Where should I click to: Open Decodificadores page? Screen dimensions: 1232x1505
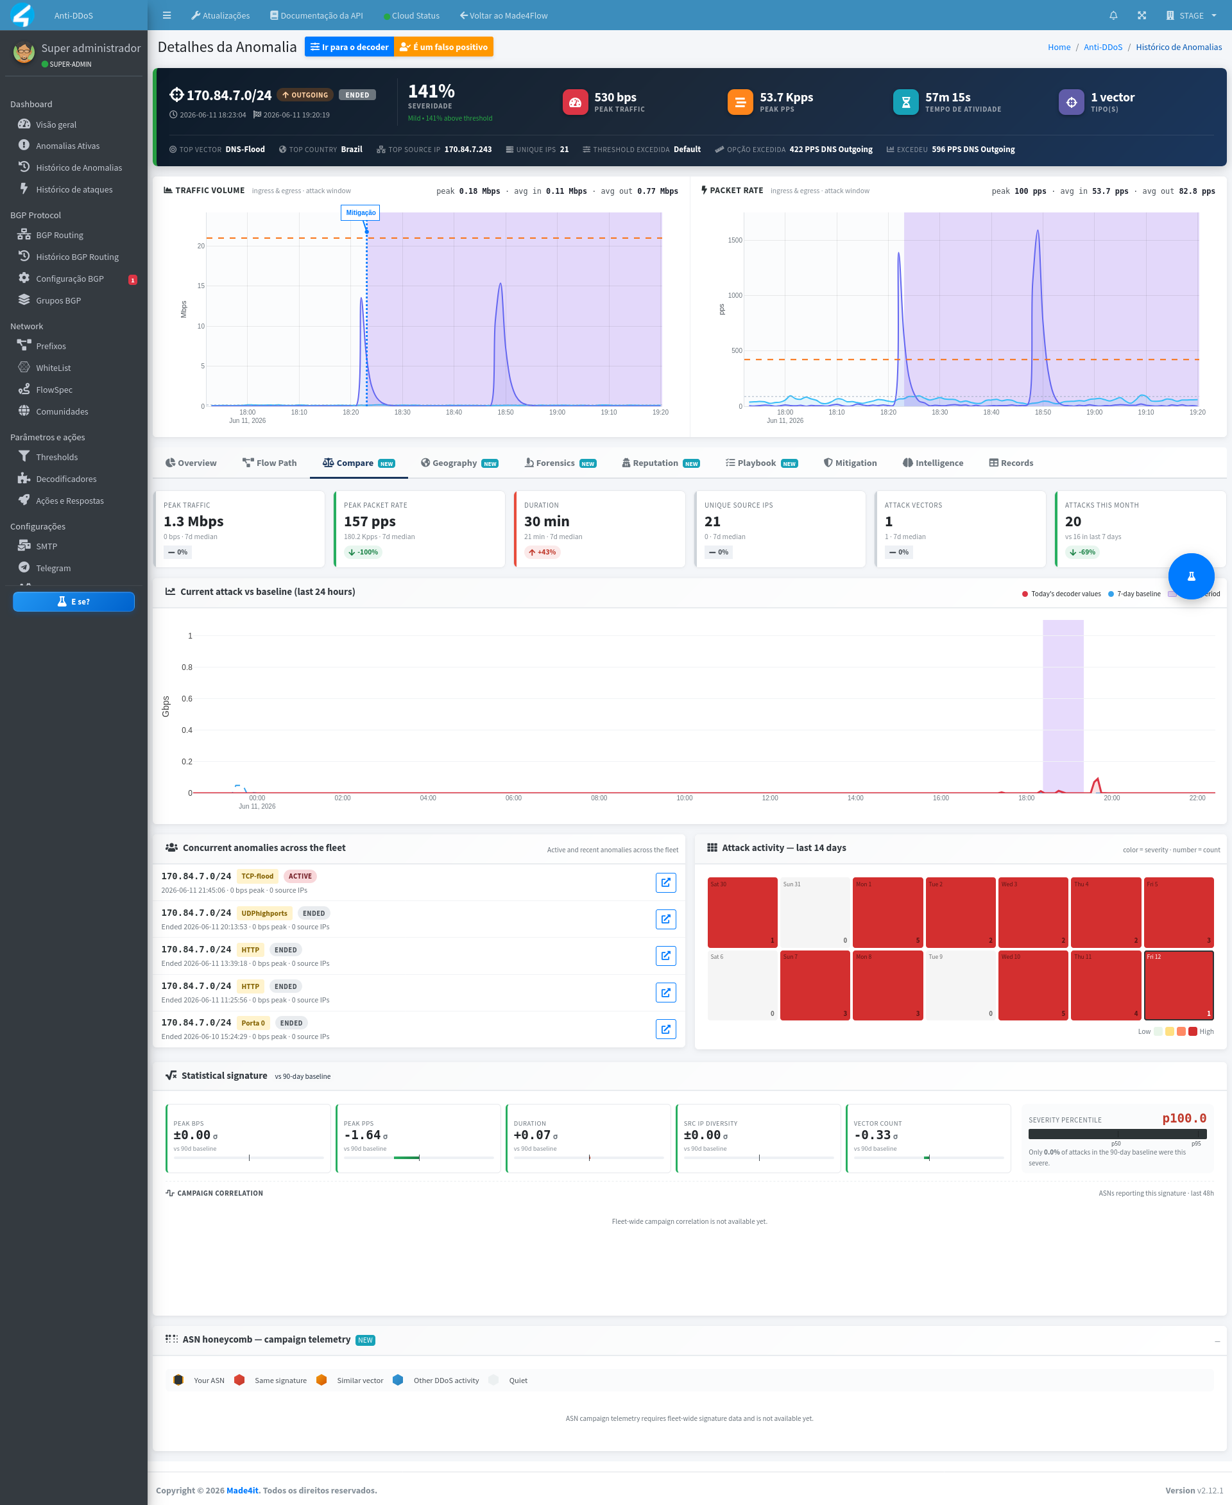[x=66, y=479]
